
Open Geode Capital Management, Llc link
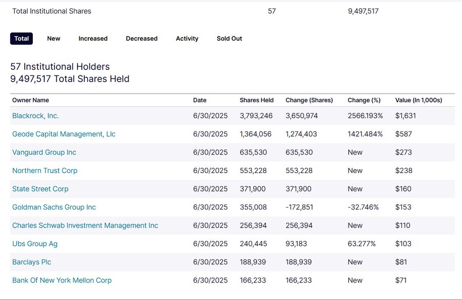click(x=64, y=134)
